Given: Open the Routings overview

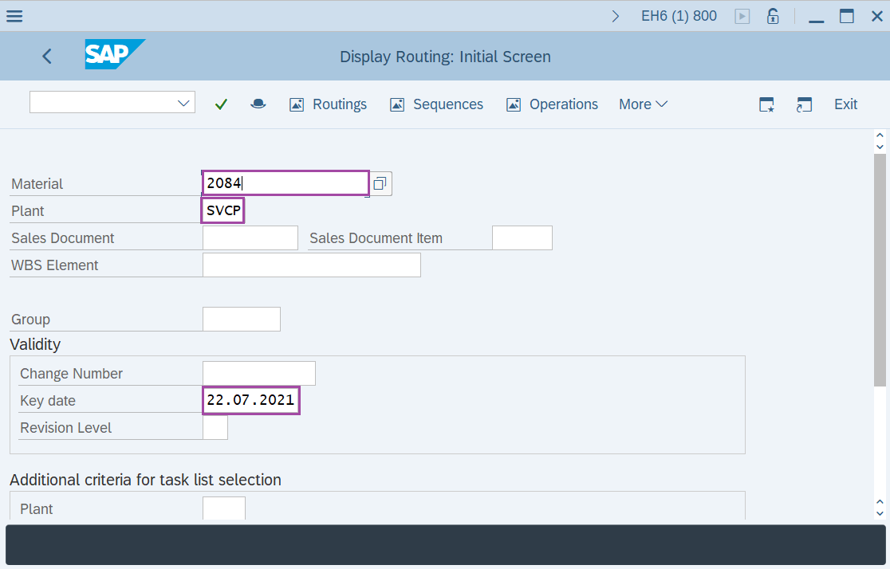Looking at the screenshot, I should point(328,104).
